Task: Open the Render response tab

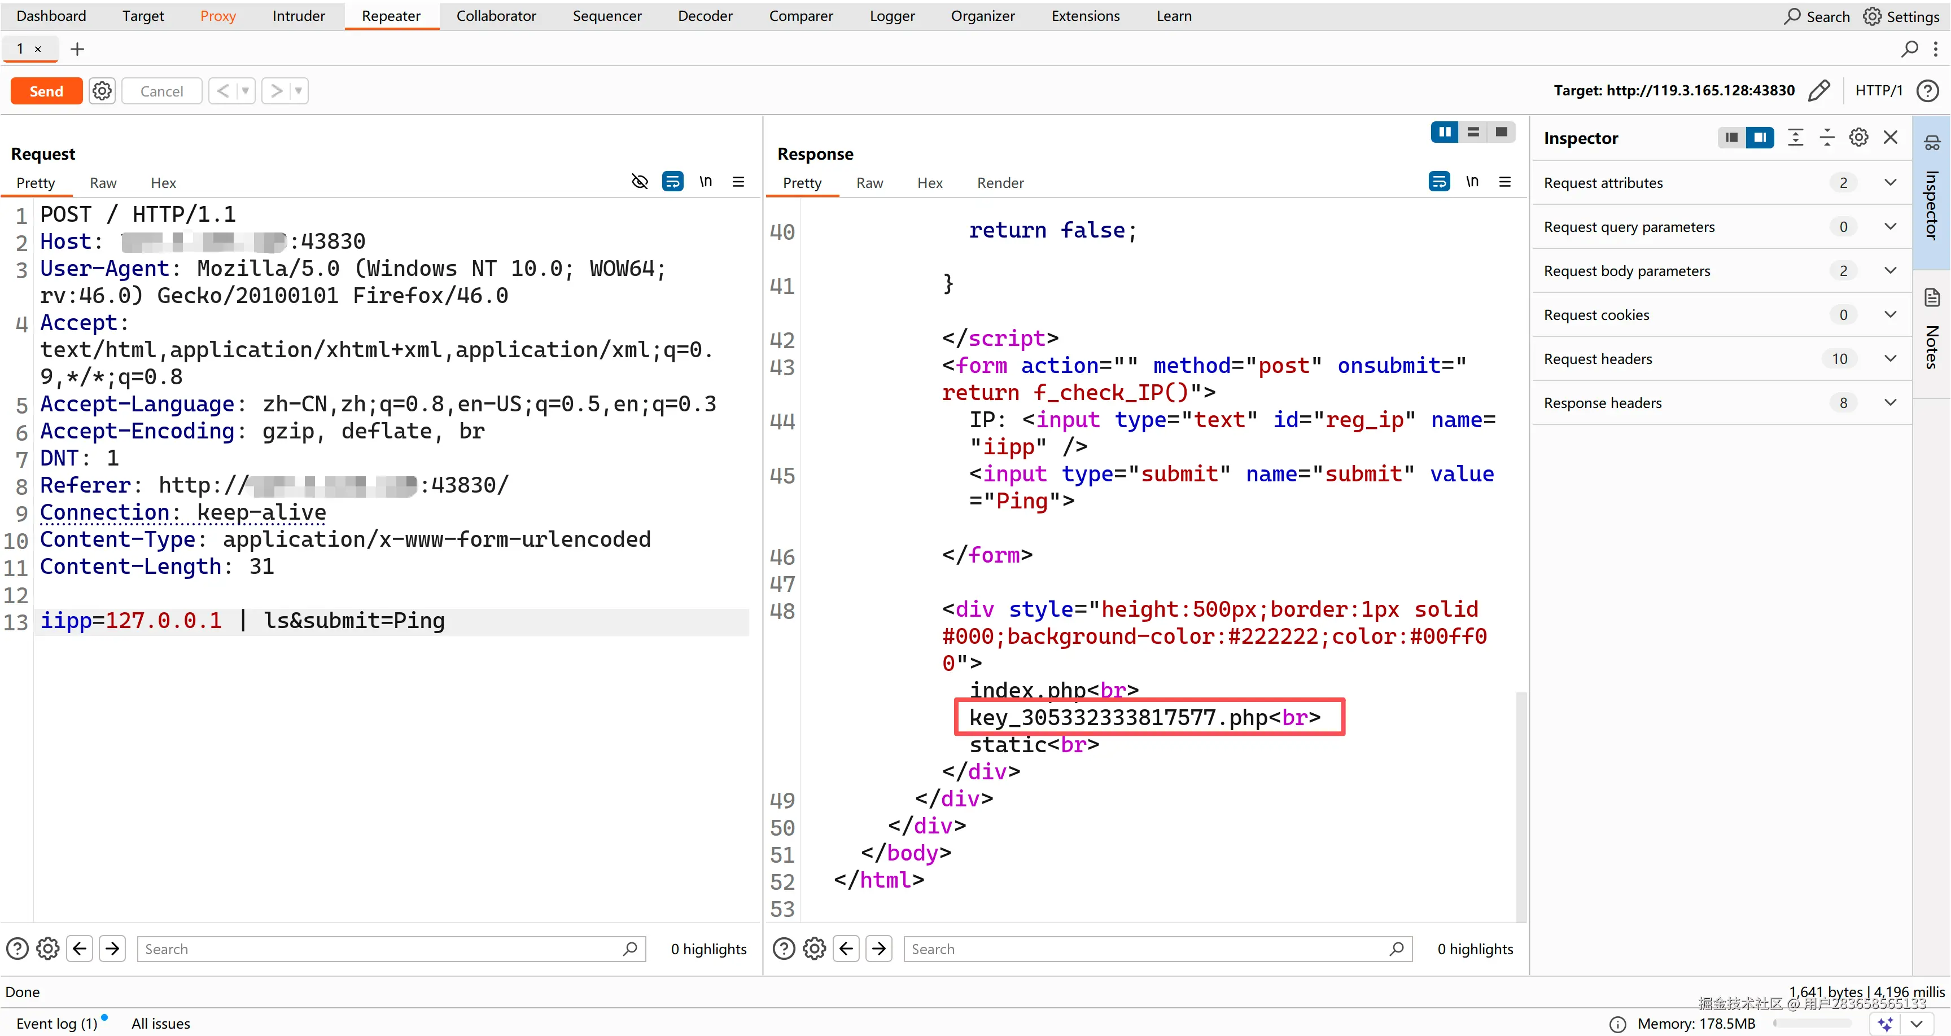Action: [999, 182]
